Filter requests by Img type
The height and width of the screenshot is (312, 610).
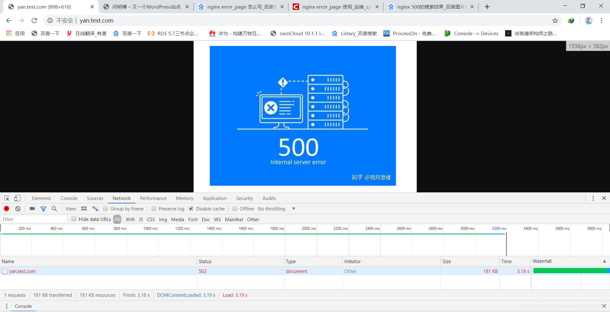click(163, 219)
